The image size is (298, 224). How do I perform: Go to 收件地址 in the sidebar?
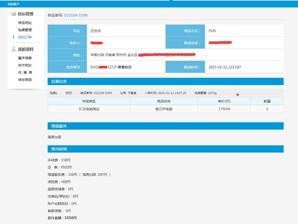click(x=25, y=65)
